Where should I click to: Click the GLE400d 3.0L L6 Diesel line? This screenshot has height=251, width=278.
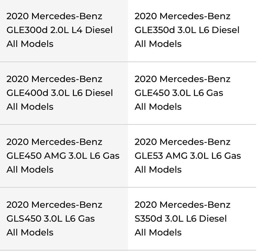pos(59,93)
